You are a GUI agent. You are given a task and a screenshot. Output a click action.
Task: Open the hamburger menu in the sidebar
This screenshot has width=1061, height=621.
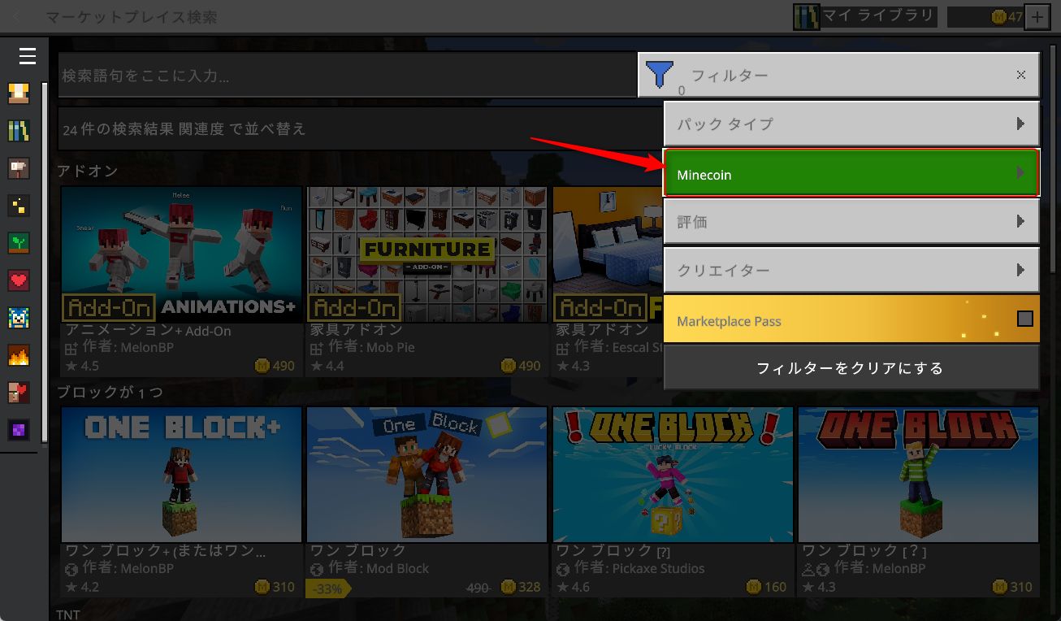[x=27, y=56]
